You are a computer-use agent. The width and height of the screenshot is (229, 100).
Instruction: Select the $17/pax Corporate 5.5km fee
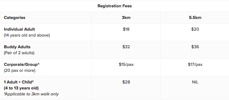[195, 64]
